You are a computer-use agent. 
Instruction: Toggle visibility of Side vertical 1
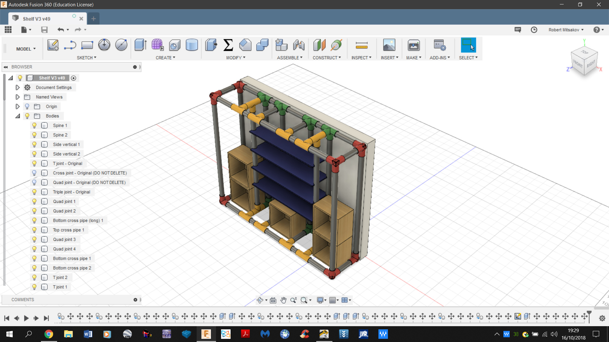pos(34,144)
